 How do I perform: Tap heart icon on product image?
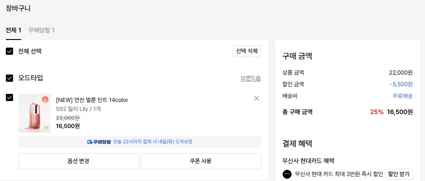tap(46, 128)
